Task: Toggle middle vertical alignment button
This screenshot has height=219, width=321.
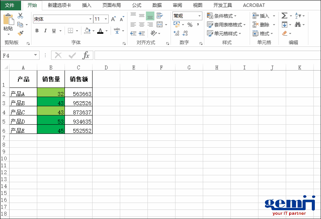Action: coord(142,16)
